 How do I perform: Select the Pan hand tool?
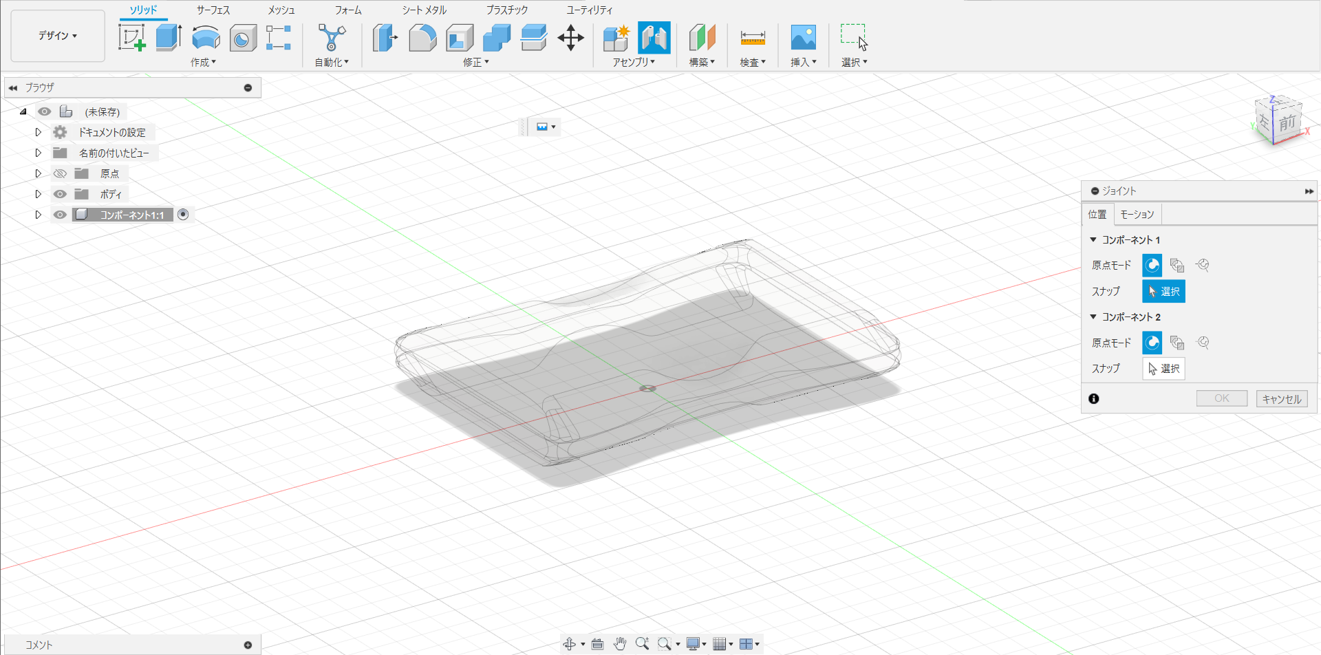click(x=619, y=644)
